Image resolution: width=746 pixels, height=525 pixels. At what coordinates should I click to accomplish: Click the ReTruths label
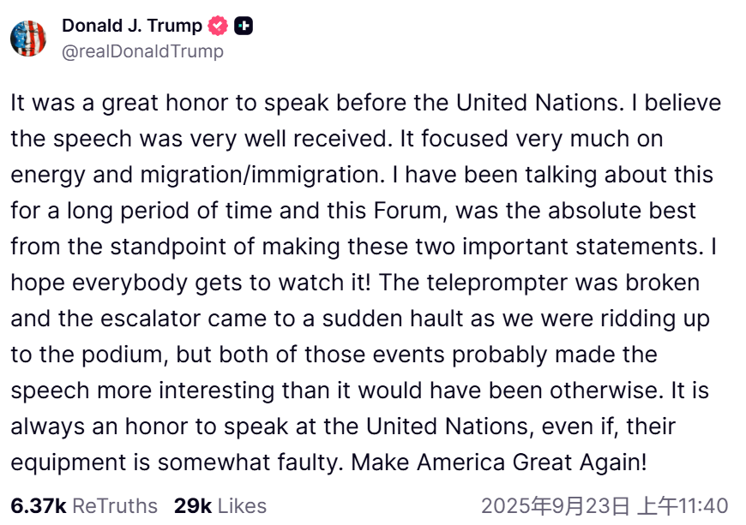point(115,506)
